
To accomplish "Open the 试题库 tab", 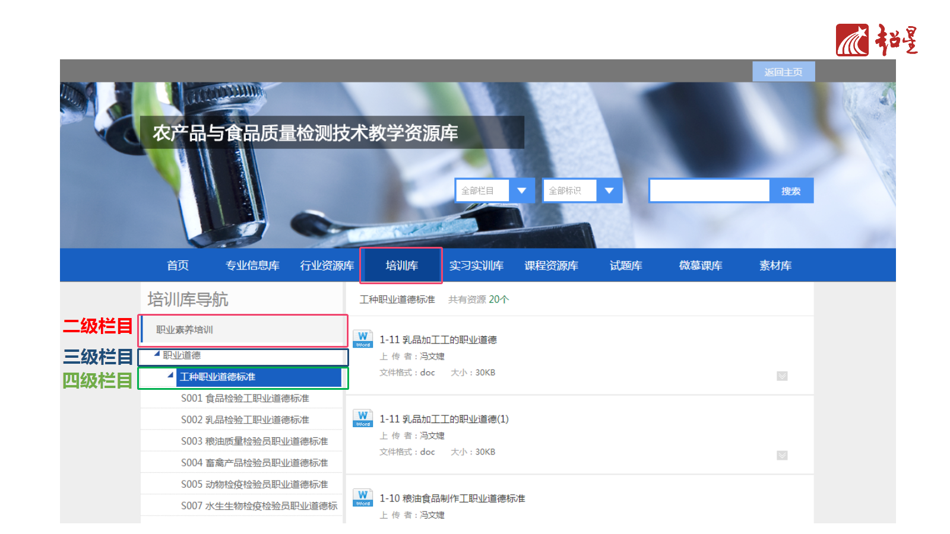I will pos(626,265).
